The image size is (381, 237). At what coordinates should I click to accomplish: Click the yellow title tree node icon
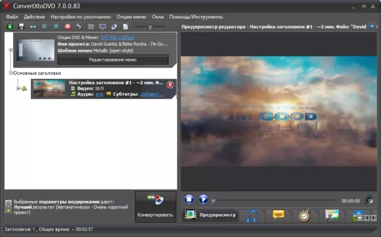click(24, 89)
